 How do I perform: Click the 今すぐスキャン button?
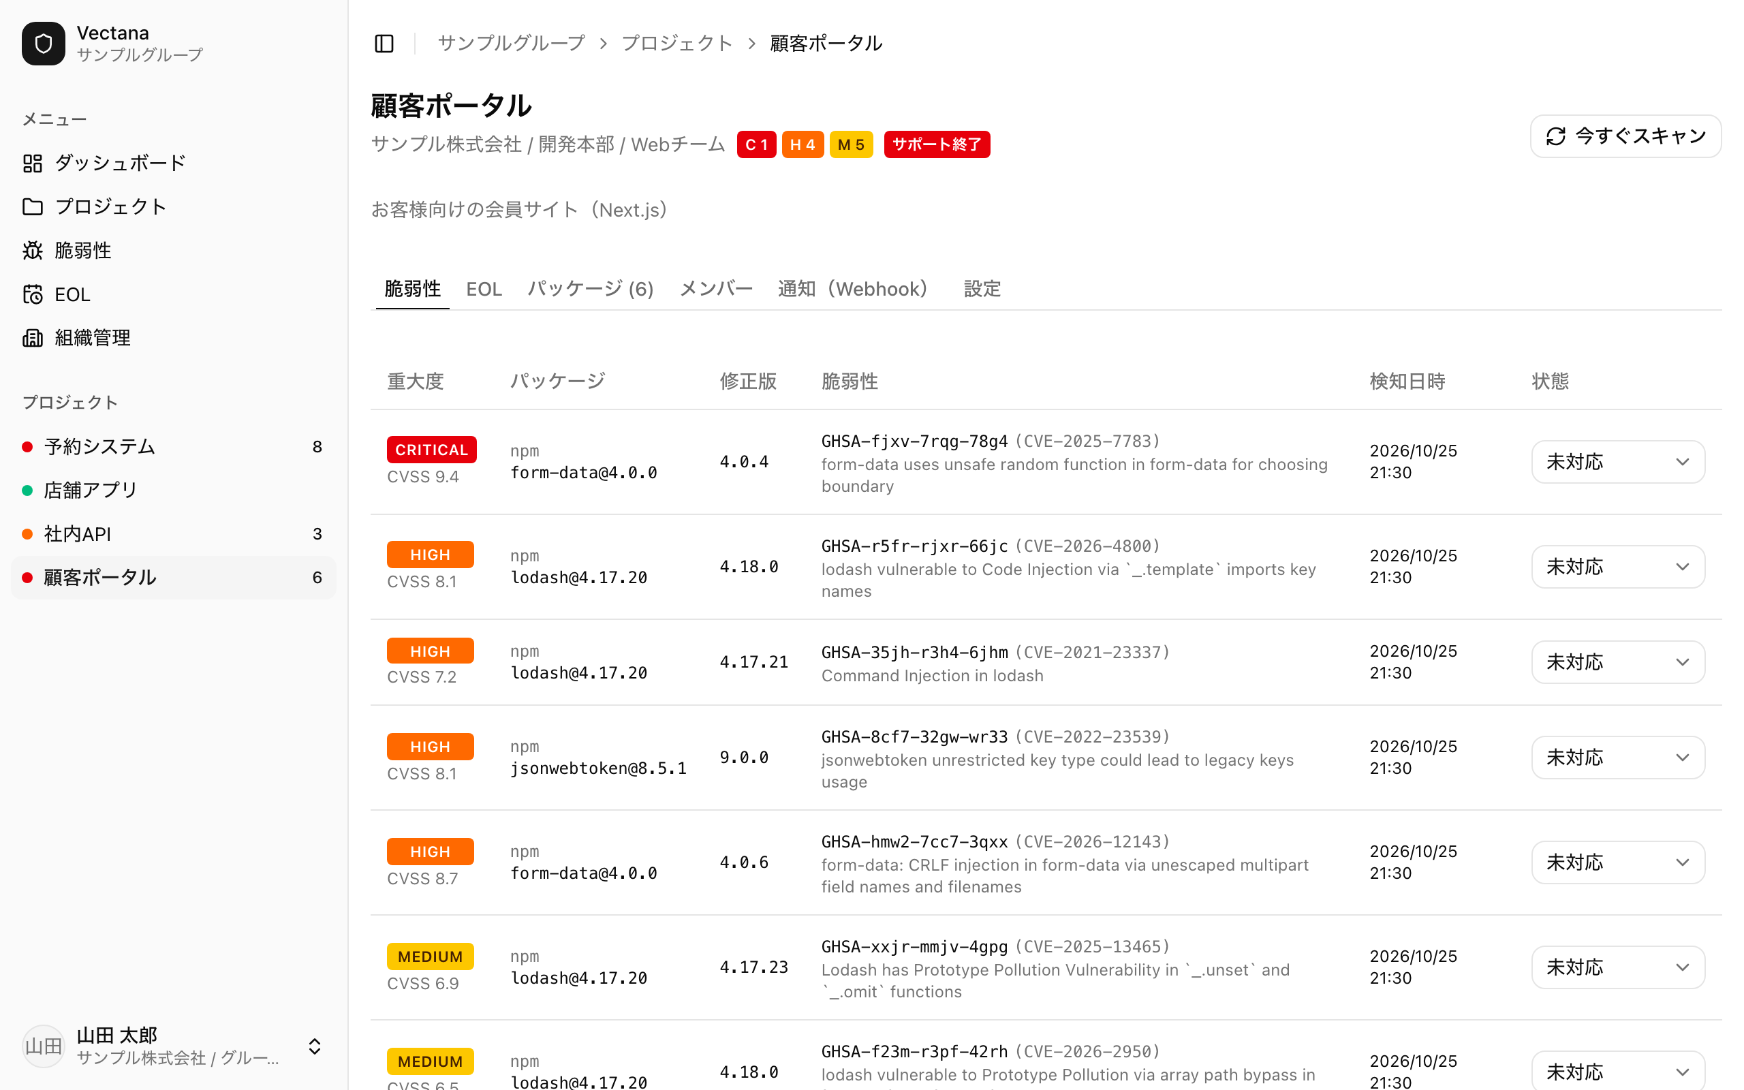(x=1626, y=136)
